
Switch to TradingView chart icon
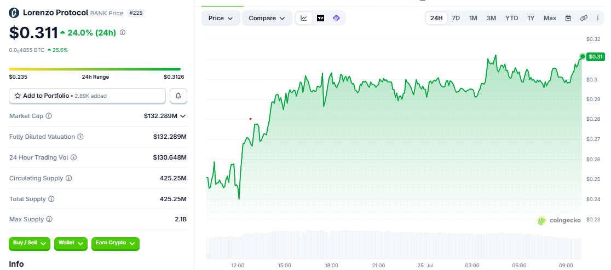(321, 18)
